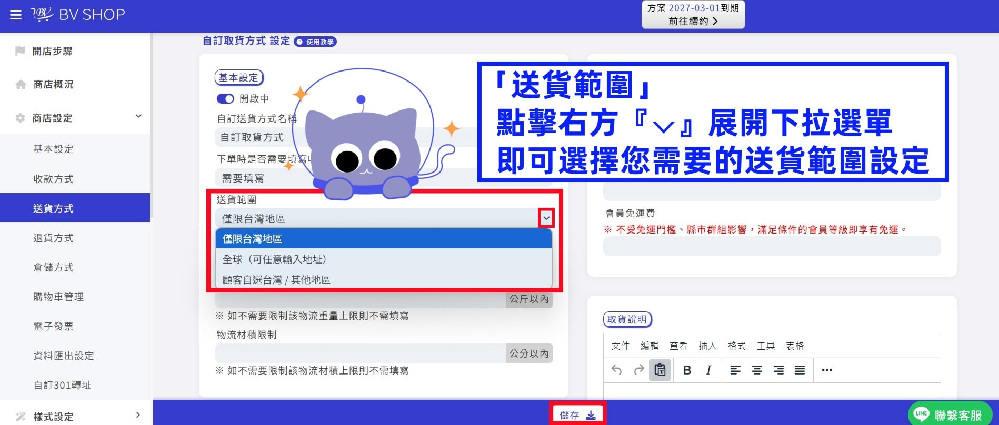
Task: Click the 儲存 save button
Action: pyautogui.click(x=578, y=415)
